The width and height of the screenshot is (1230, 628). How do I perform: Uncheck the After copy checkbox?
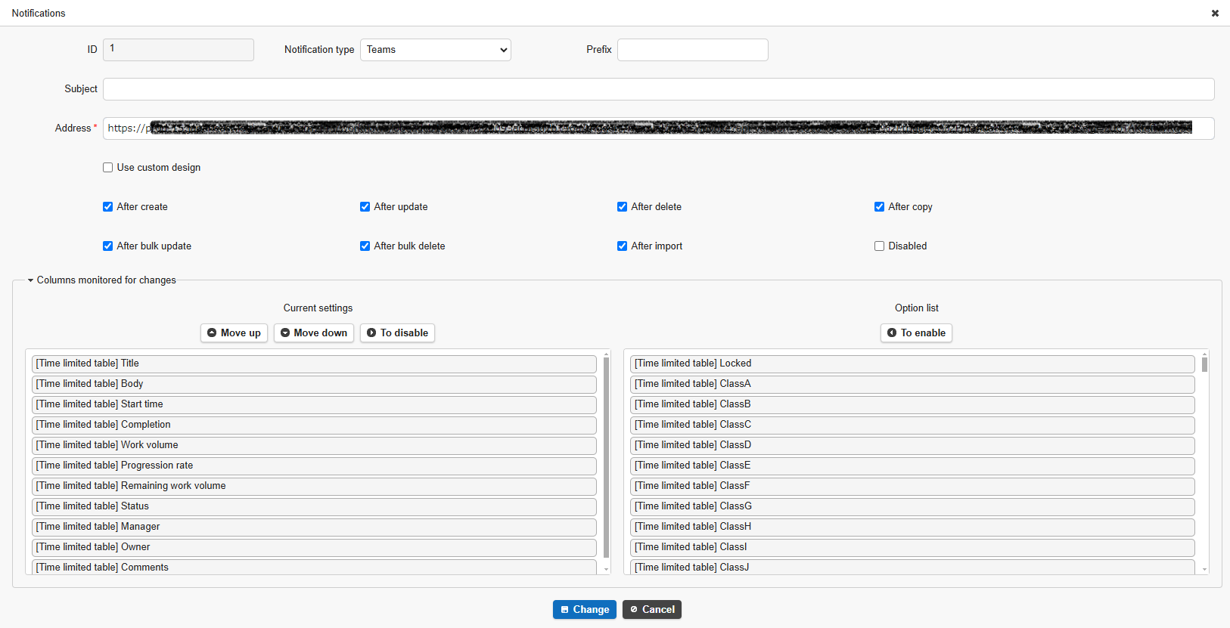click(x=879, y=207)
